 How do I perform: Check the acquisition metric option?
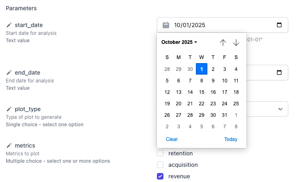point(161,165)
